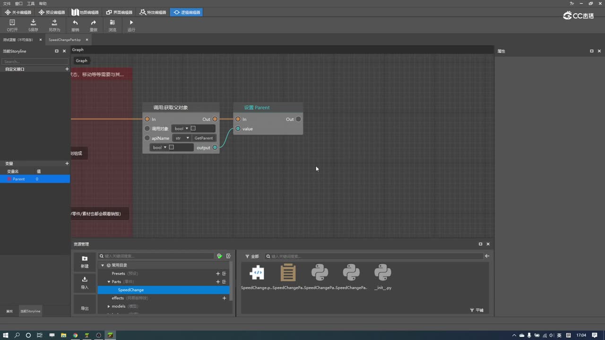The height and width of the screenshot is (340, 605).
Task: Open the SpeedChange puzzle-piece file
Action: tap(257, 273)
